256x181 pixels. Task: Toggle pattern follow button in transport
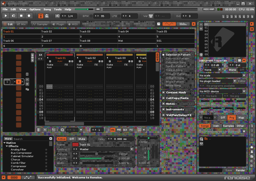(x=41, y=16)
